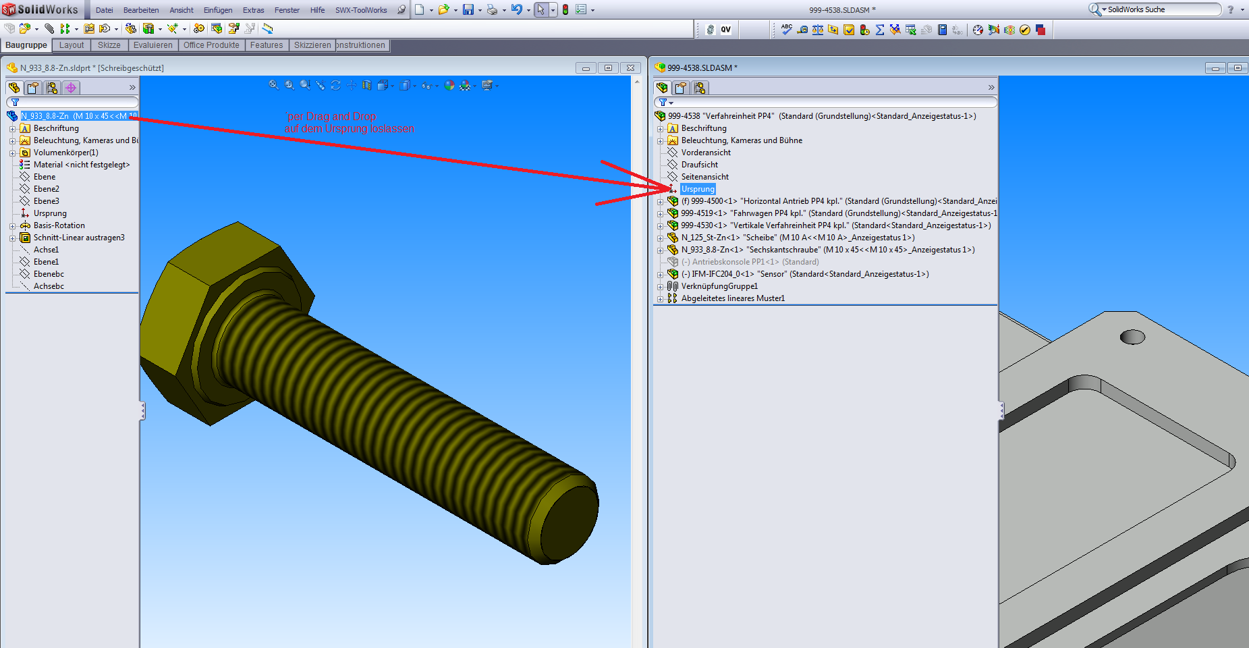
Task: Click the Help question mark button
Action: coord(1230,9)
